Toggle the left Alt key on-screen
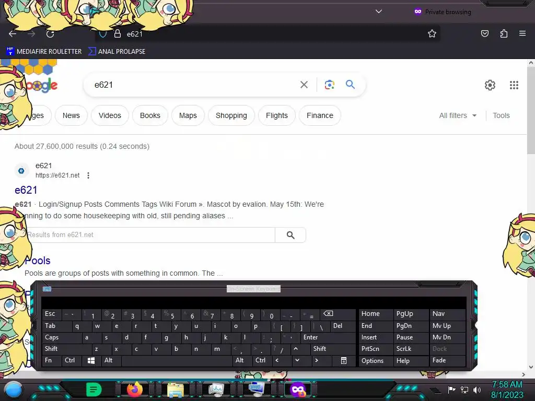535x401 pixels. click(111, 360)
